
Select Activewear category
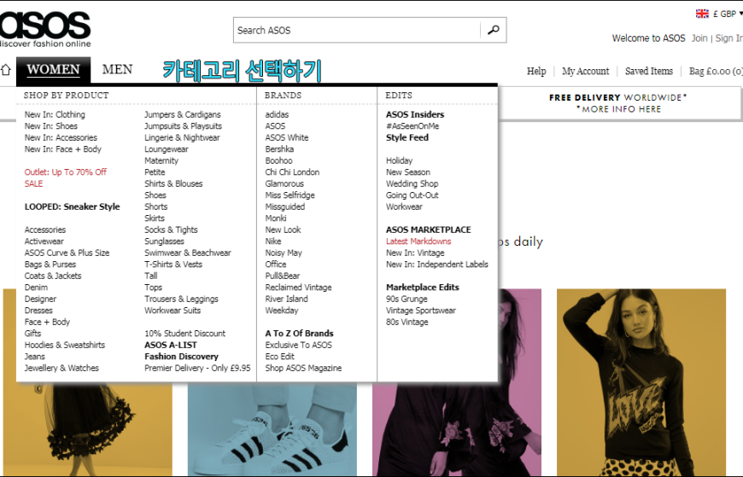pyautogui.click(x=44, y=241)
